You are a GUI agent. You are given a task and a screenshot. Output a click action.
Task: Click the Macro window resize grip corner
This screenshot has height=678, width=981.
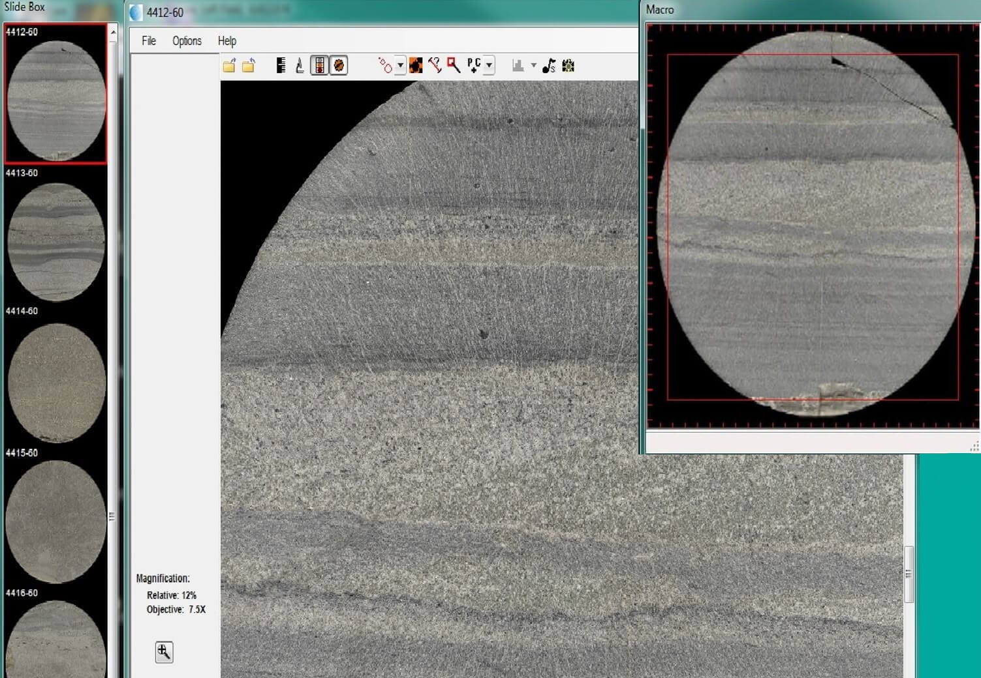coord(974,447)
